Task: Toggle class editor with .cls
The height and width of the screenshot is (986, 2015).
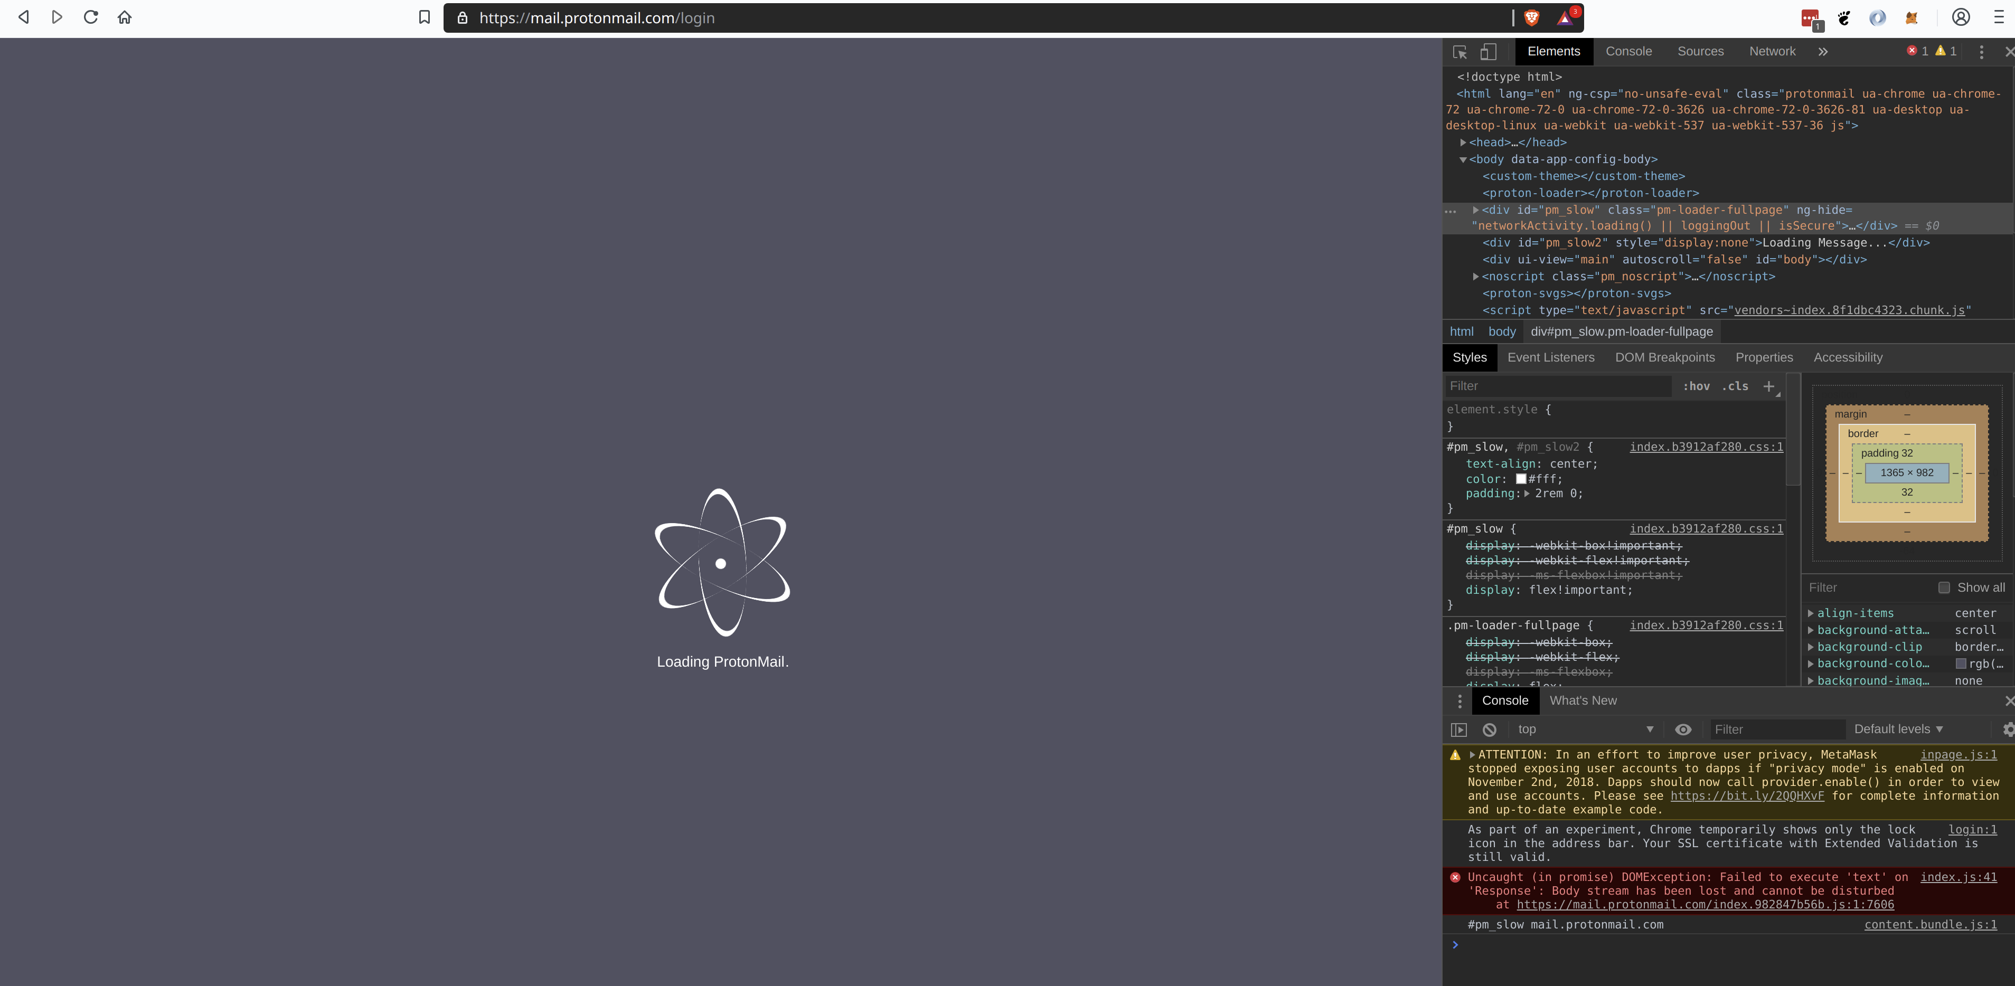Action: (1735, 386)
